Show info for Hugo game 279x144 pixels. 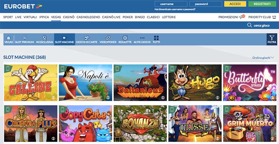217,98
